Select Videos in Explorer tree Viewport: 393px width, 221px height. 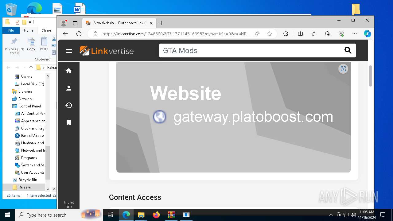pyautogui.click(x=26, y=77)
